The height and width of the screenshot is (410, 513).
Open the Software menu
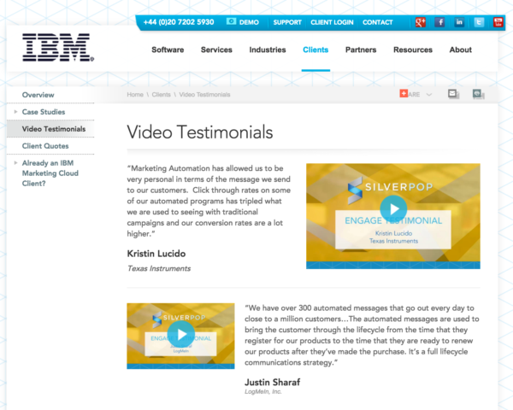168,50
